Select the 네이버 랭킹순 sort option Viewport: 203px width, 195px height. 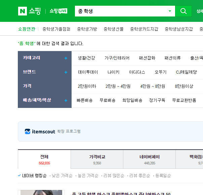34,176
